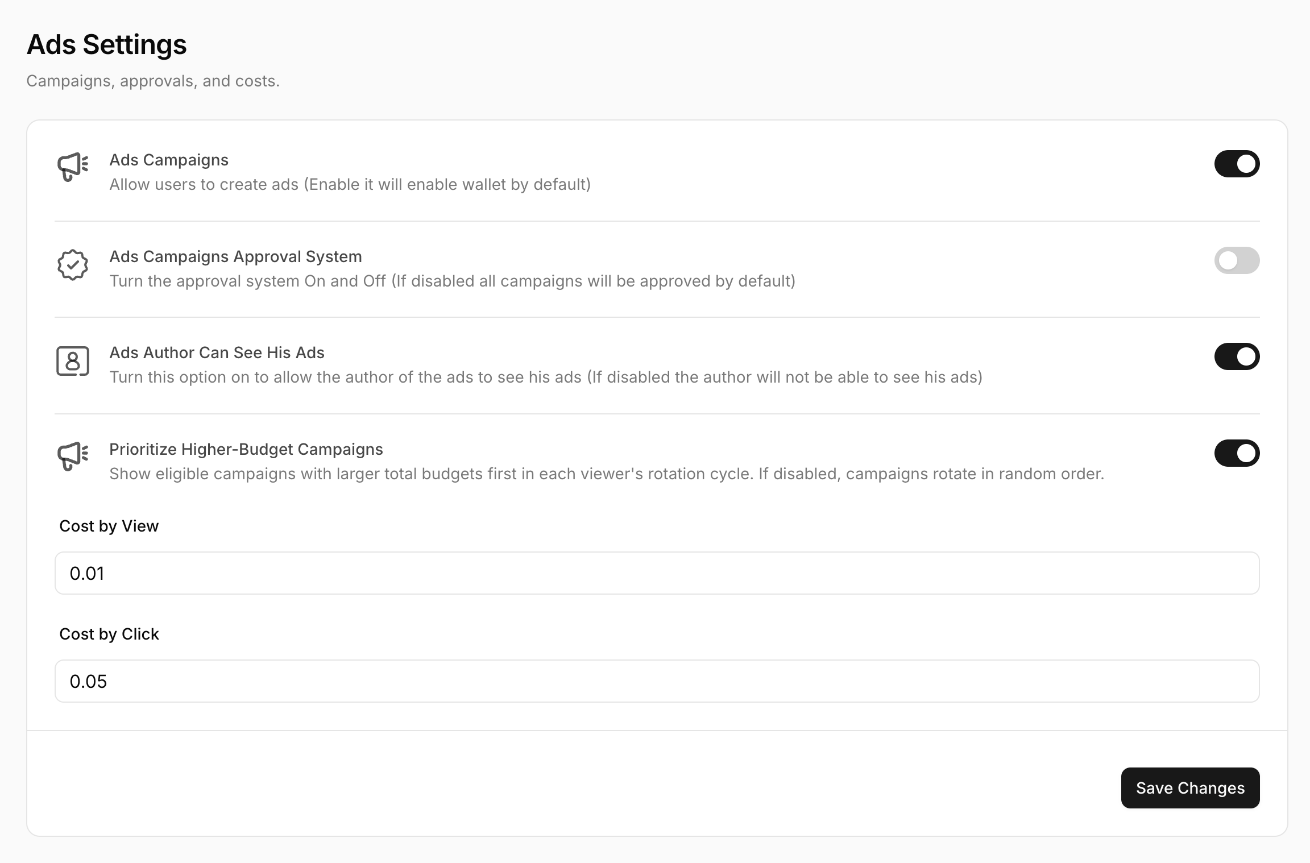Toggle Prioritize Higher-Budget Campaigns switch

click(x=1237, y=453)
